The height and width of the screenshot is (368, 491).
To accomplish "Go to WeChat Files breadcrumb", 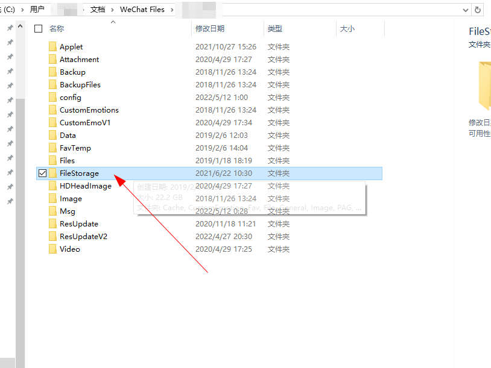I will pos(142,10).
